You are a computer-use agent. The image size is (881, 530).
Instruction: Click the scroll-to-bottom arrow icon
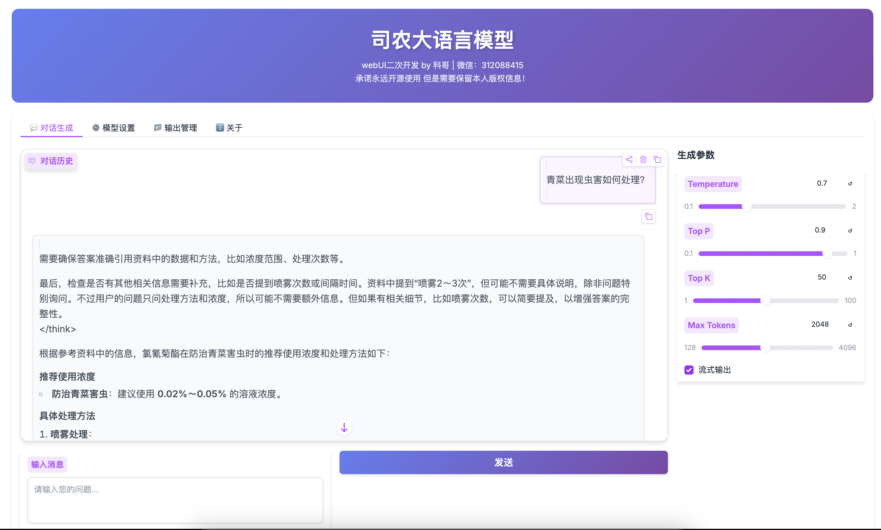point(344,427)
